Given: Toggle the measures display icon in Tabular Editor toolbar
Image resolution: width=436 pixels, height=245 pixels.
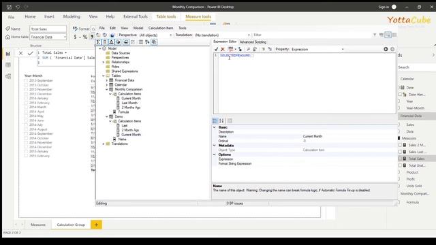Looking at the screenshot, I should (x=98, y=42).
